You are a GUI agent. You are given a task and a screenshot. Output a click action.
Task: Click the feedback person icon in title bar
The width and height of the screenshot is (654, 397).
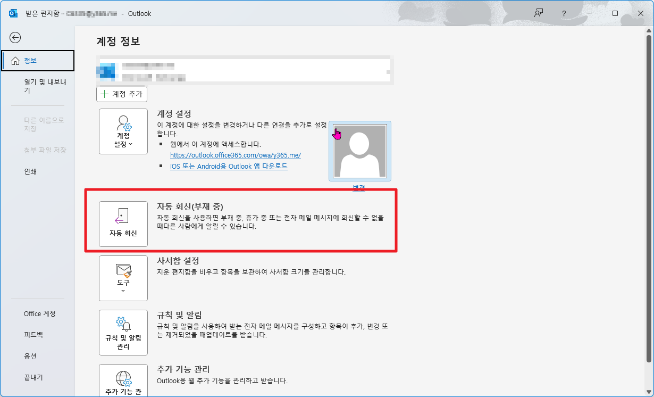[539, 13]
